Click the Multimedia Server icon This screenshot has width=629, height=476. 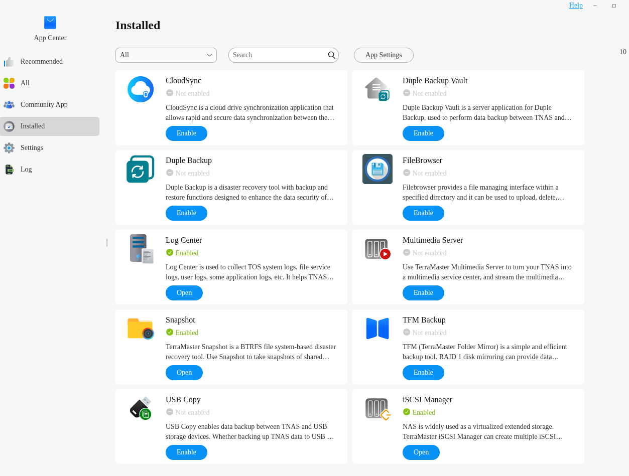pyautogui.click(x=378, y=249)
